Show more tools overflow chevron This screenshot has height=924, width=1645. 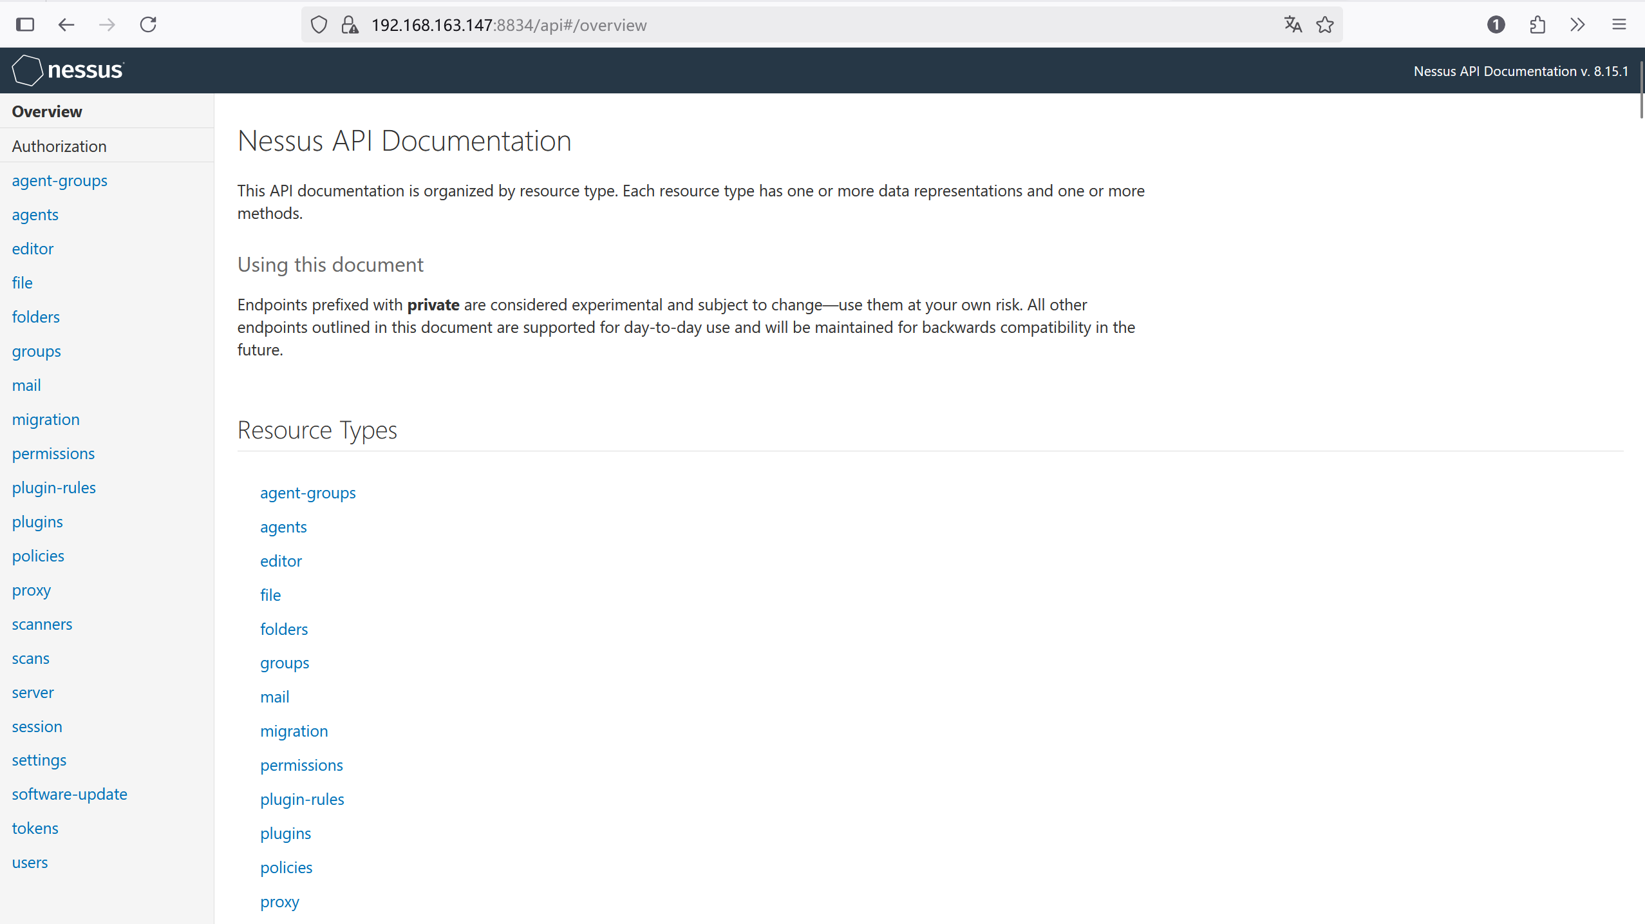1577,25
